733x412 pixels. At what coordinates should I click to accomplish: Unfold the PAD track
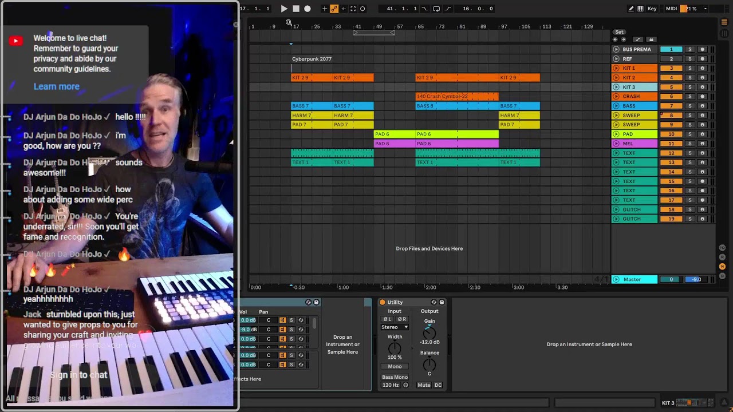pyautogui.click(x=616, y=134)
